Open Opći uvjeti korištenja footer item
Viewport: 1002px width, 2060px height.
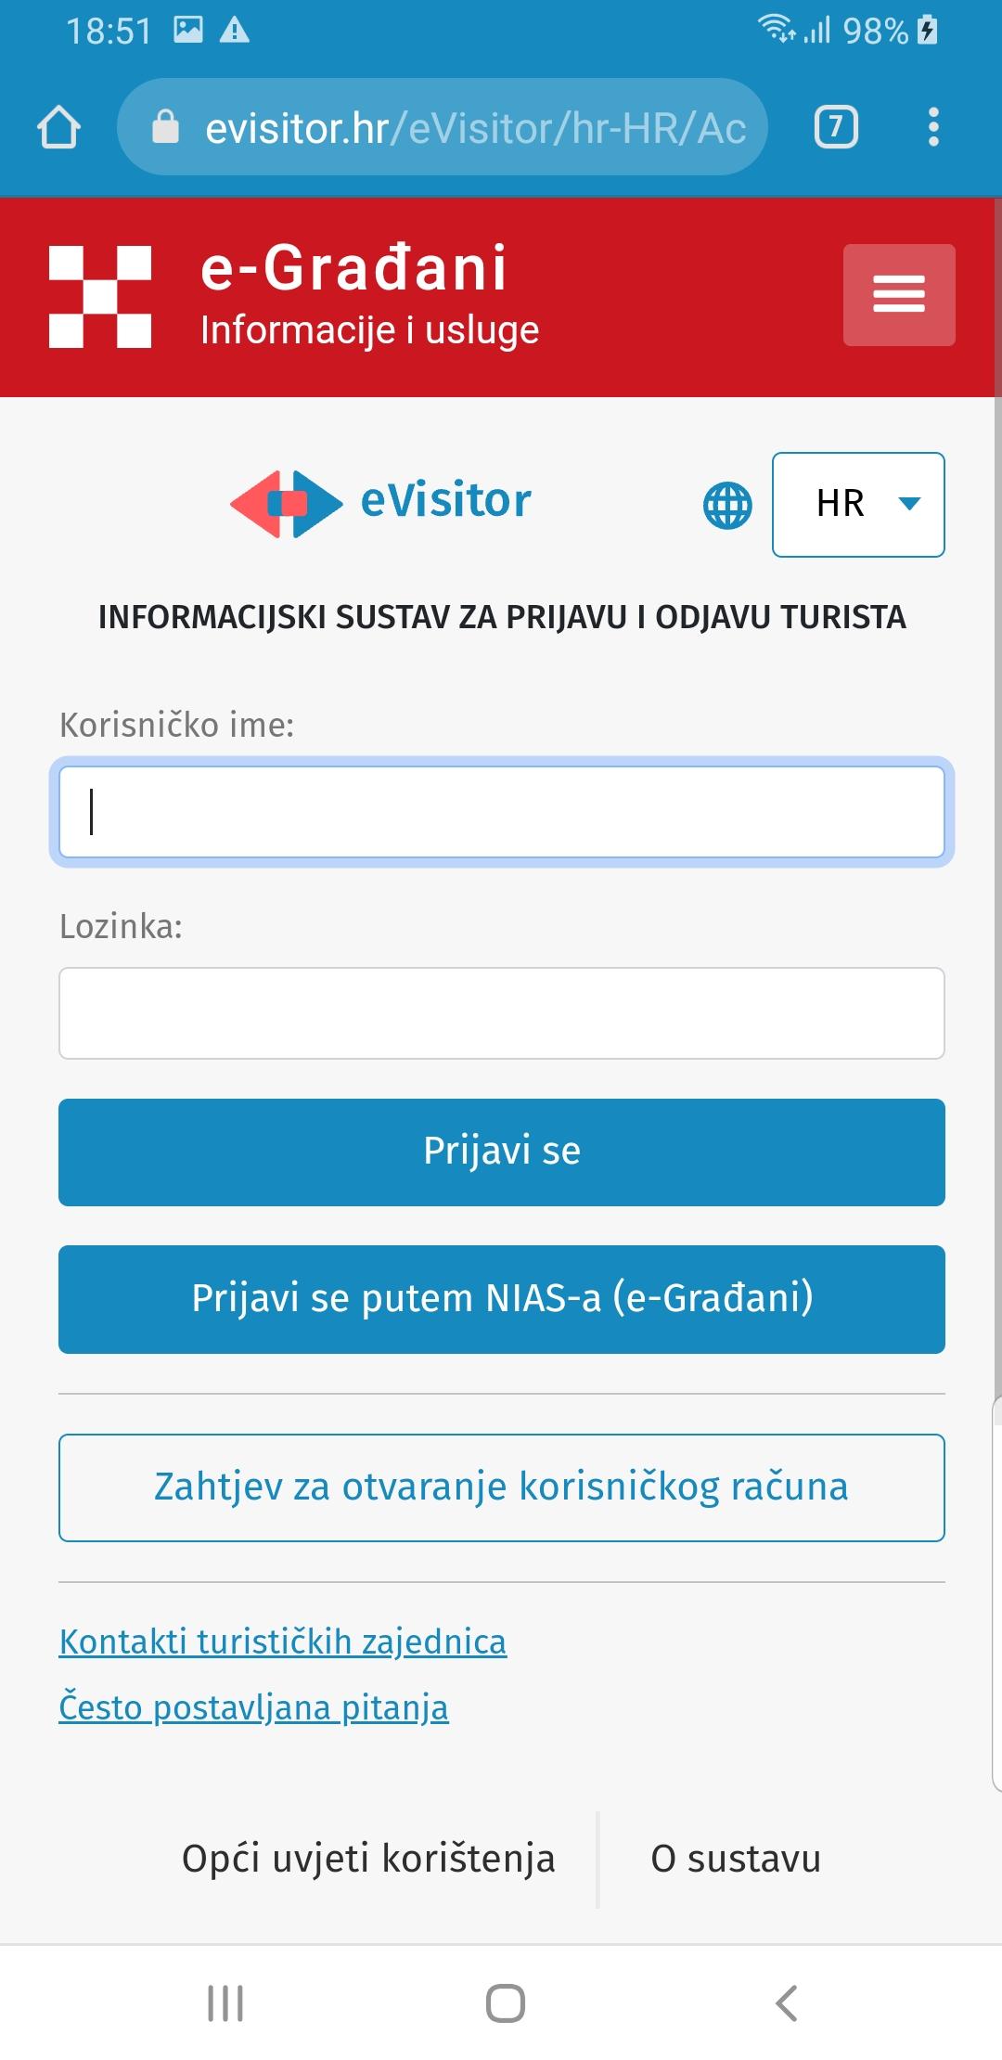368,1860
